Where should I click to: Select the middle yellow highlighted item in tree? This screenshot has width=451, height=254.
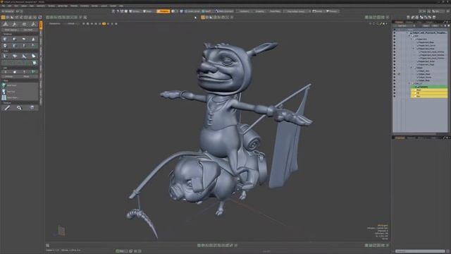429,93
